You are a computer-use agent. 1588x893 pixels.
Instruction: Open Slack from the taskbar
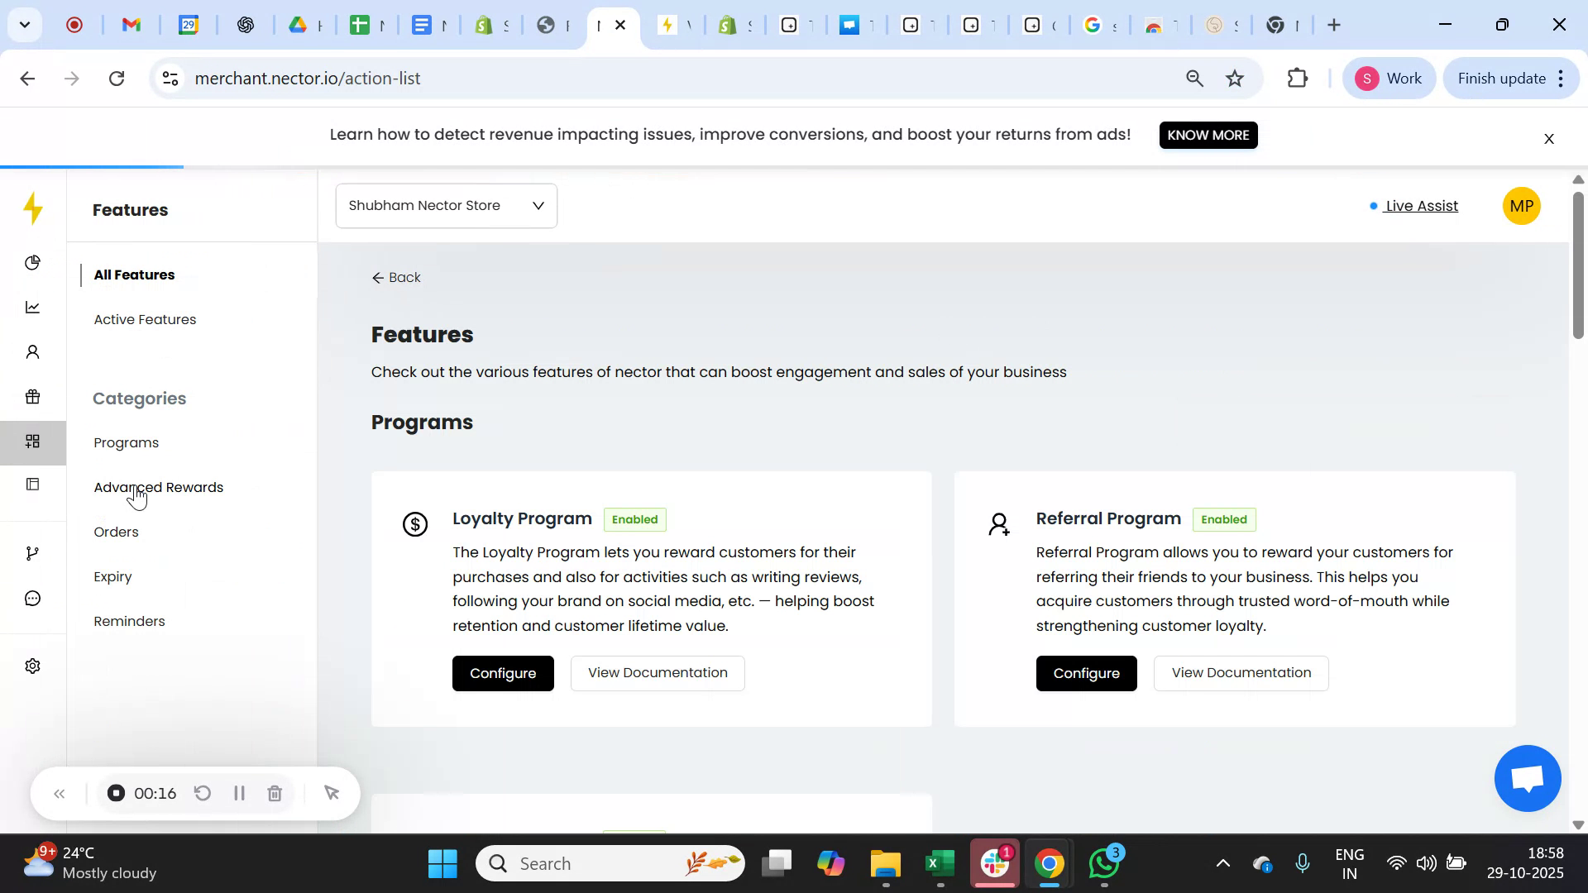point(994,863)
